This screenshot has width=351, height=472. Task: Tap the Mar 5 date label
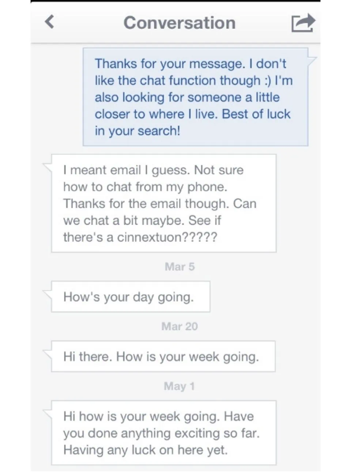pos(180,267)
